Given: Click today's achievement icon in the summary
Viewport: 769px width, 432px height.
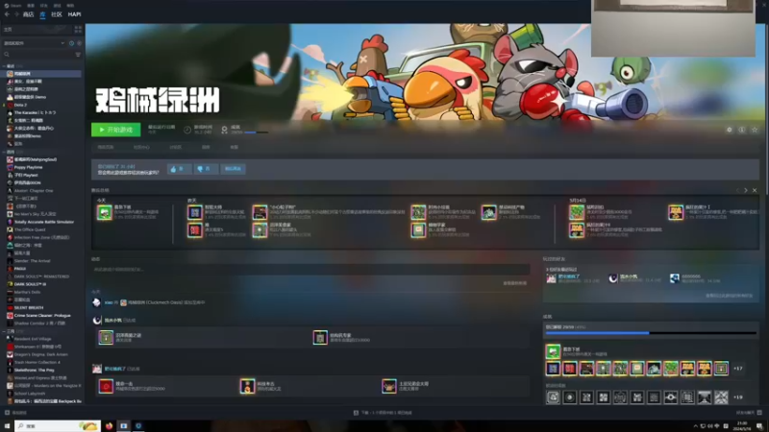Looking at the screenshot, I should [105, 212].
